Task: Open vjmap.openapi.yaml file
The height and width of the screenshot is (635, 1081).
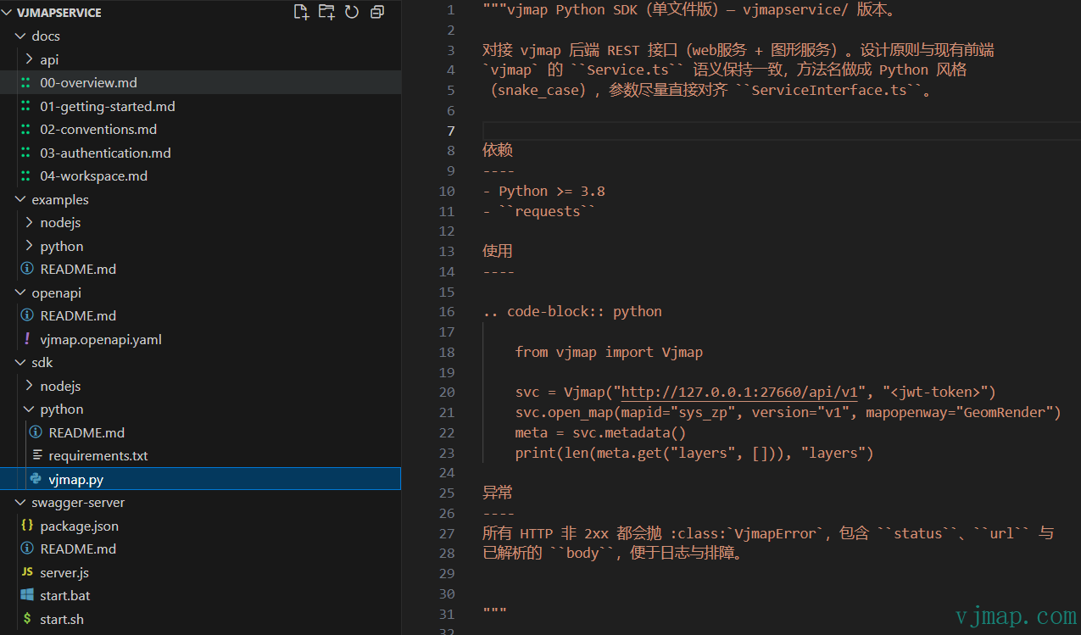Action: point(100,339)
